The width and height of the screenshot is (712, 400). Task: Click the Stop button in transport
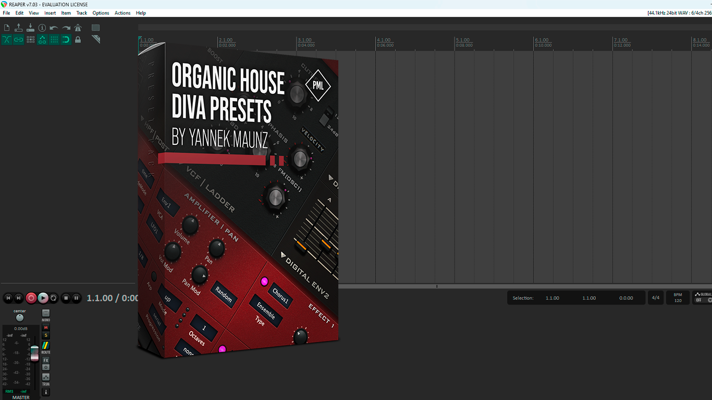66,298
